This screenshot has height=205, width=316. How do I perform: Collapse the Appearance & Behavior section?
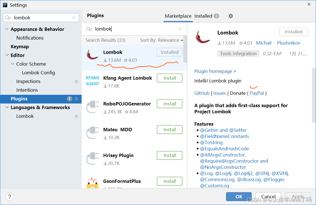coord(7,29)
